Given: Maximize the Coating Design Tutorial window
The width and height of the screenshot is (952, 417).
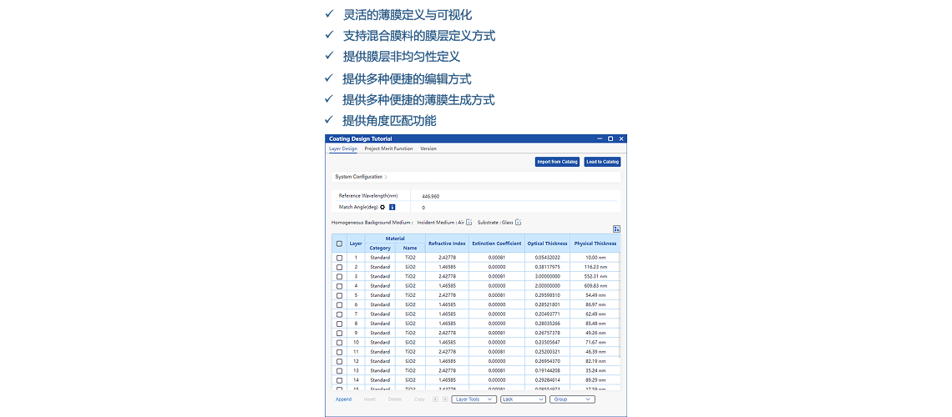Looking at the screenshot, I should pyautogui.click(x=610, y=138).
